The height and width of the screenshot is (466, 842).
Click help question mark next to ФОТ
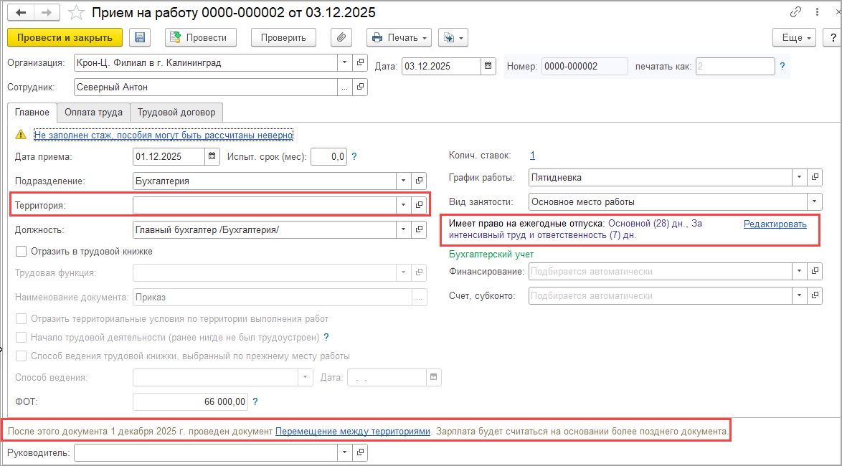(255, 401)
